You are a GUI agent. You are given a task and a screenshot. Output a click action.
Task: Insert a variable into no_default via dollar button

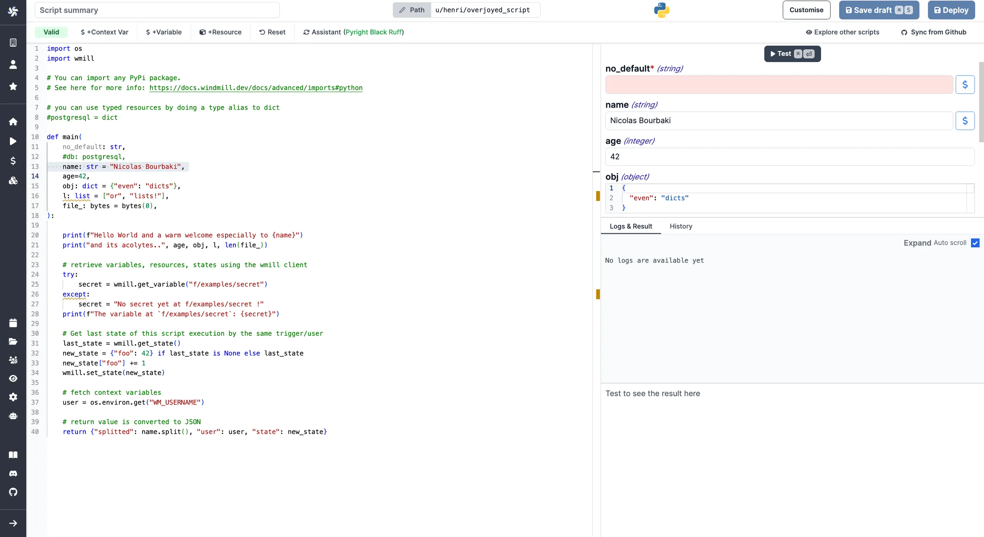(966, 84)
